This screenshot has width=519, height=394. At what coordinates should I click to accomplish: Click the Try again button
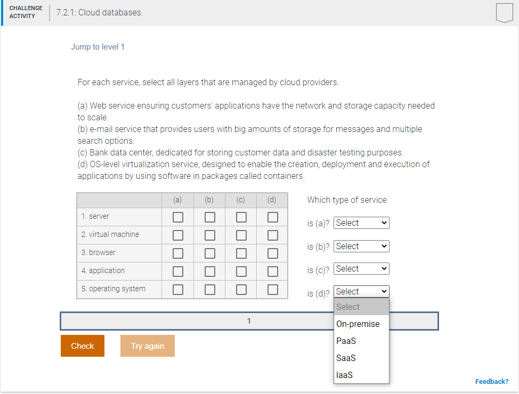pos(147,346)
